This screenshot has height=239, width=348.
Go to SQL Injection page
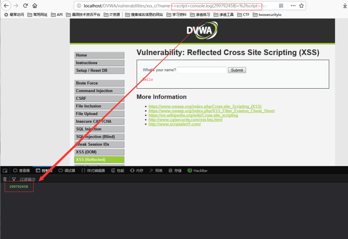[x=99, y=129]
